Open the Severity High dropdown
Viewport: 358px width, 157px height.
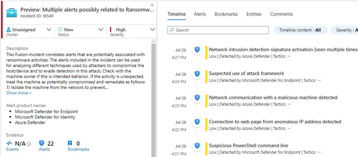152,30
